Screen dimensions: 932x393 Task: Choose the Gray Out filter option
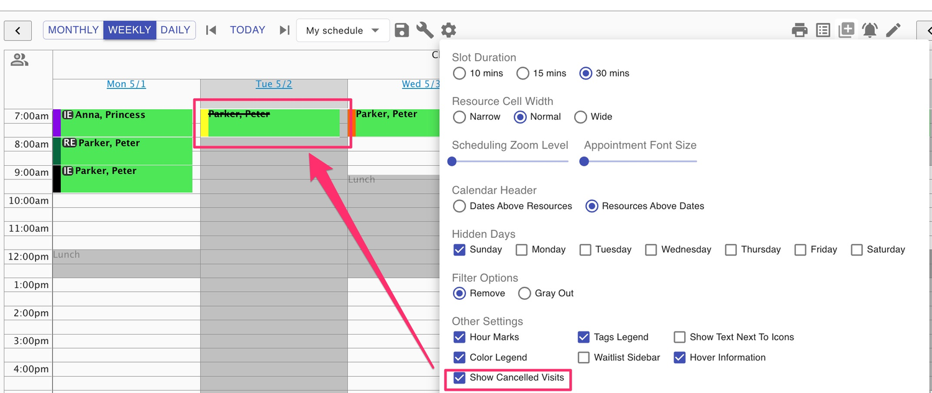tap(524, 293)
